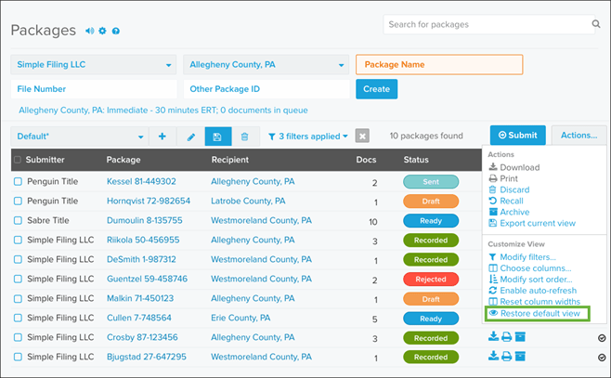The width and height of the screenshot is (611, 378).
Task: Click the pencil edit view icon
Action: [191, 137]
